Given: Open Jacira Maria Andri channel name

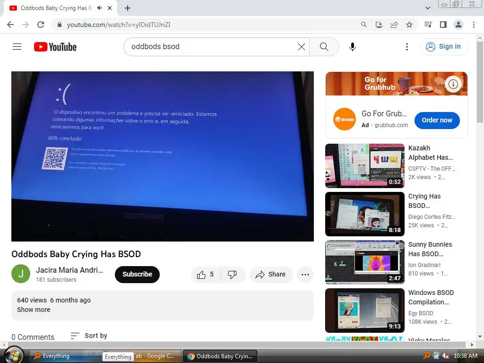Looking at the screenshot, I should click(x=69, y=270).
